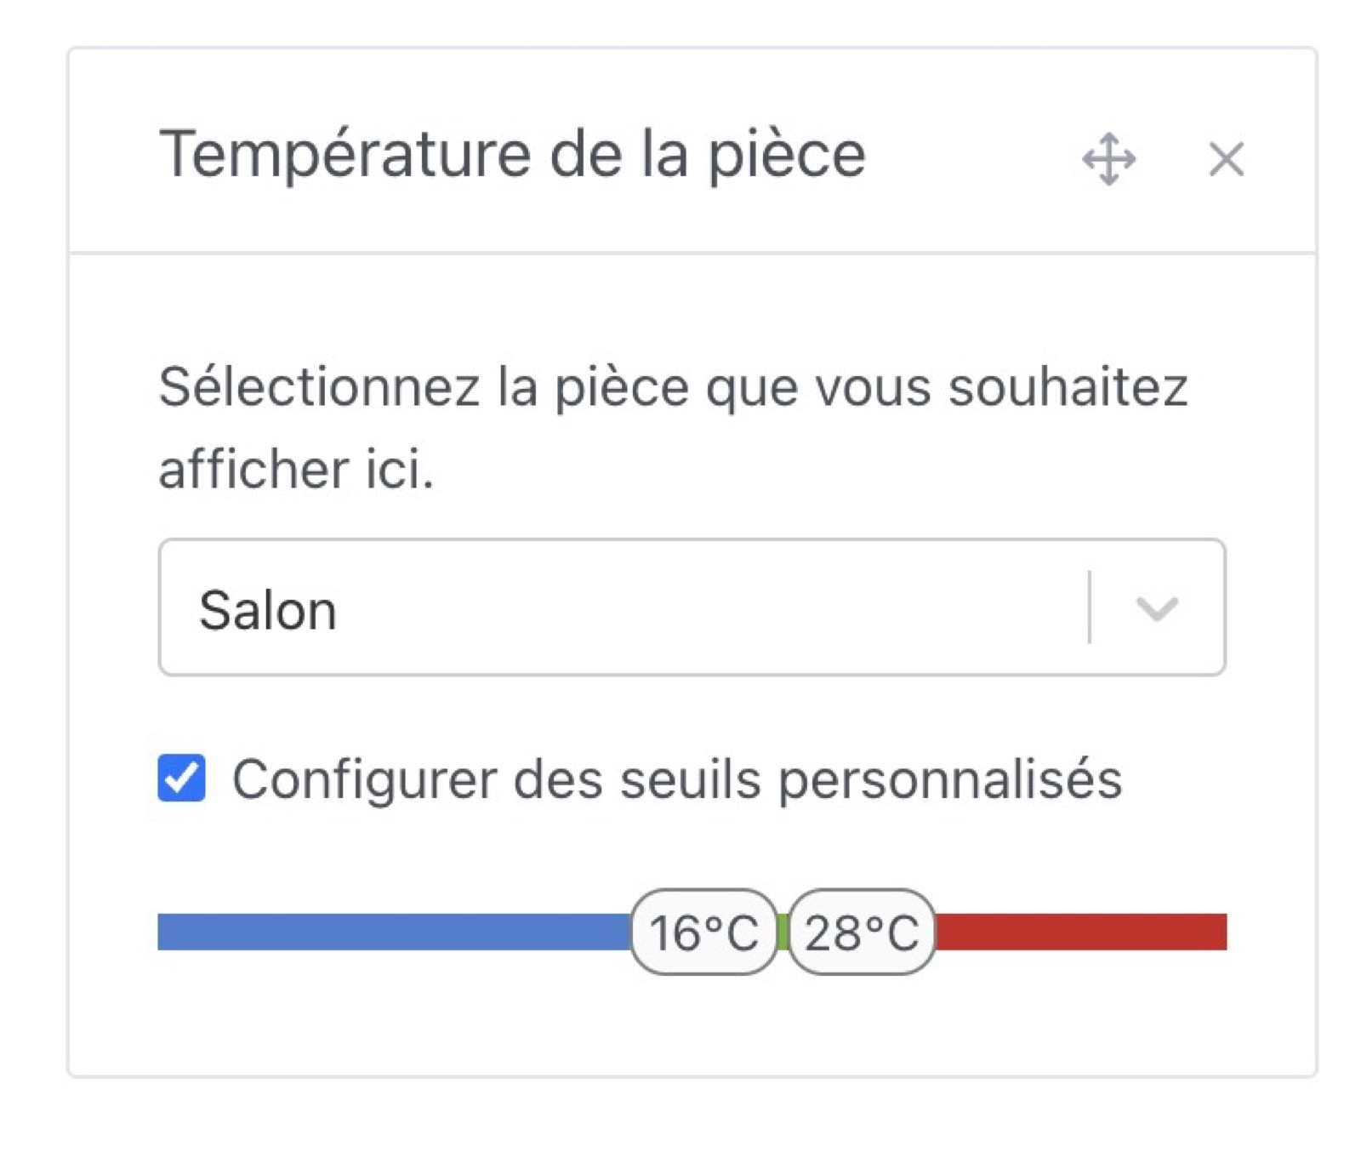The image size is (1361, 1152).
Task: Click the 28°C threshold handle
Action: point(861,933)
